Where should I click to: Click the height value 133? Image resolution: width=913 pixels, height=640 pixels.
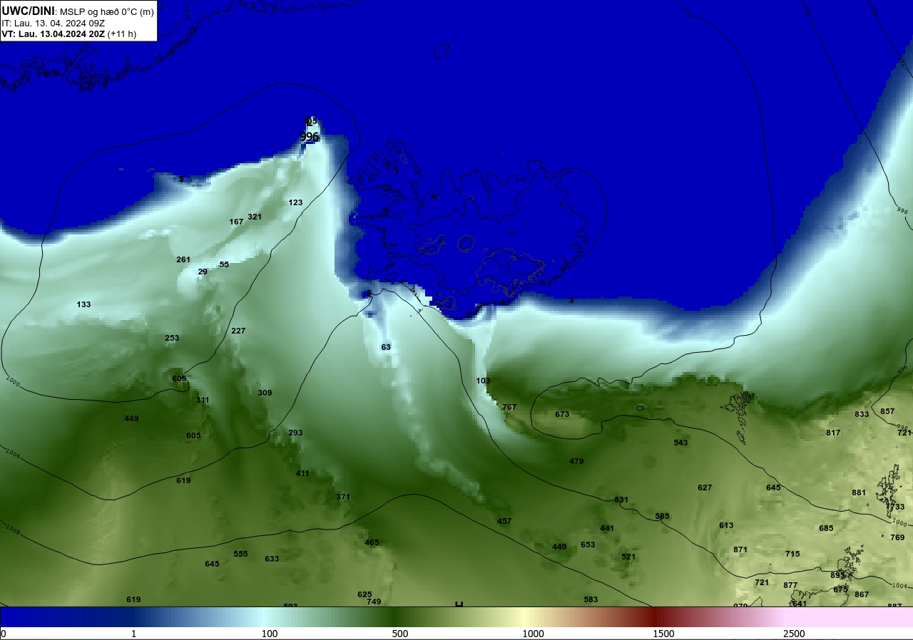point(83,304)
